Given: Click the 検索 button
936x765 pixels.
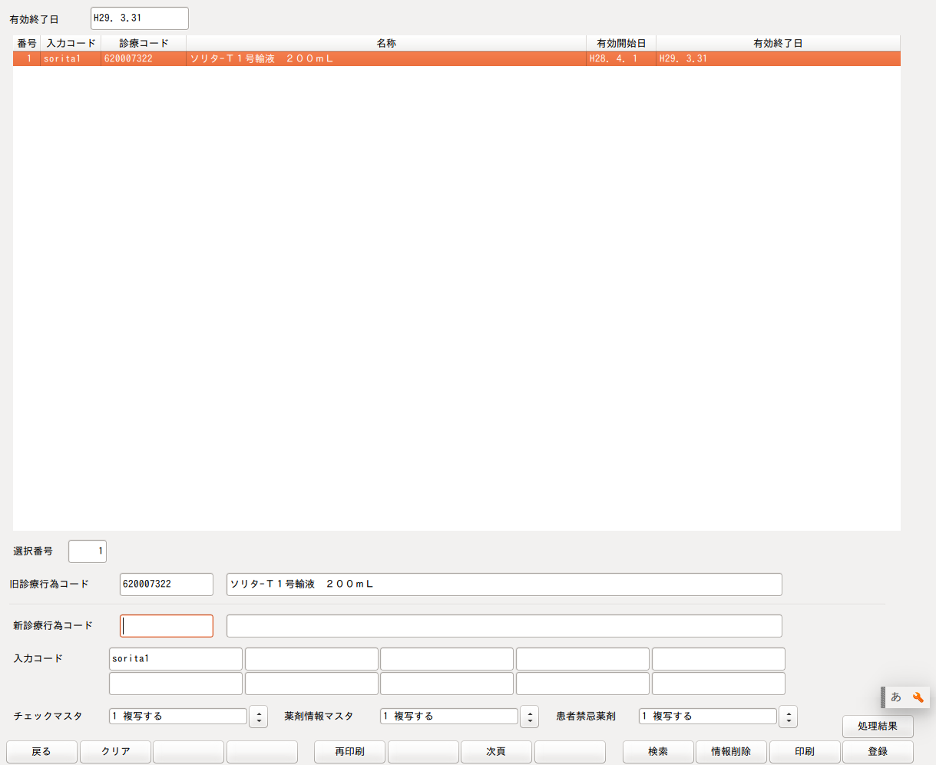Looking at the screenshot, I should (658, 752).
